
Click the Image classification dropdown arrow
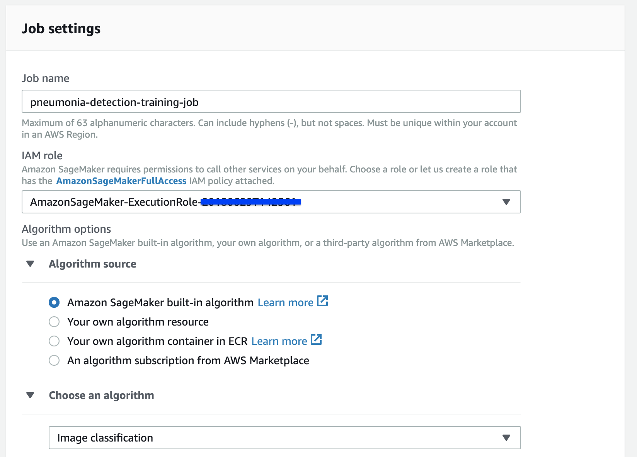[506, 438]
